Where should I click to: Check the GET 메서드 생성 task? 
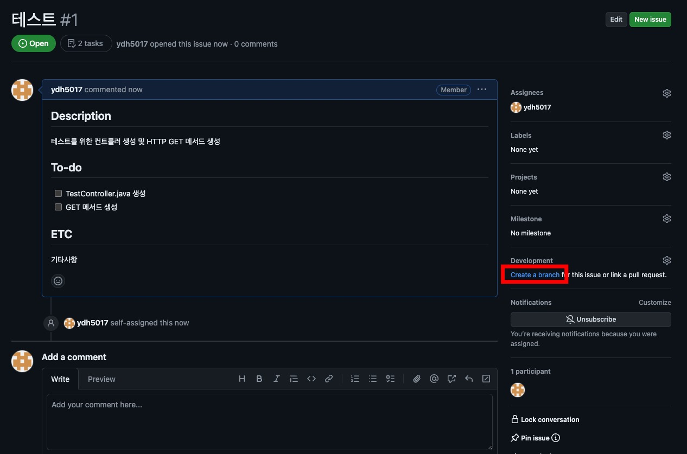point(58,207)
